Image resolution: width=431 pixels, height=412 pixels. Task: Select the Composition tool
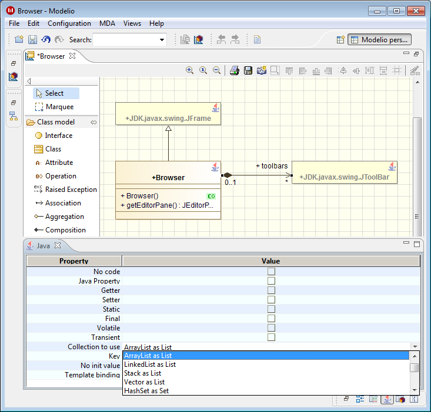60,230
